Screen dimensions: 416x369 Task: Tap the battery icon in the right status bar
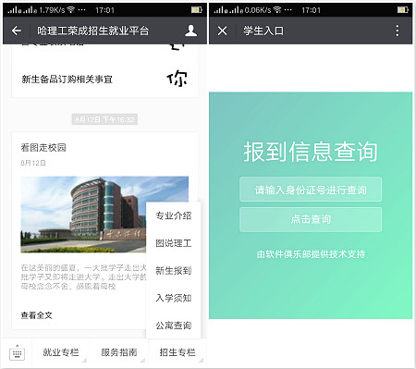[403, 10]
